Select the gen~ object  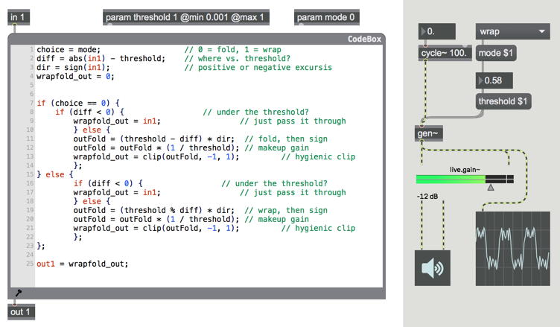point(429,133)
